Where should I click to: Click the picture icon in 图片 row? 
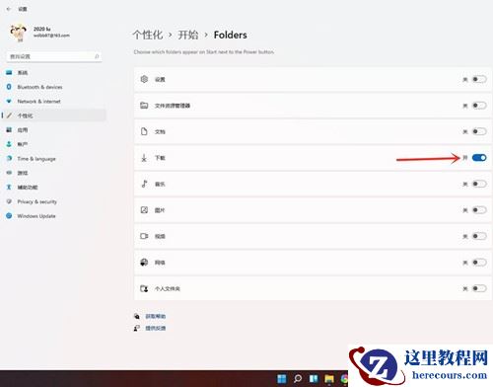[144, 210]
